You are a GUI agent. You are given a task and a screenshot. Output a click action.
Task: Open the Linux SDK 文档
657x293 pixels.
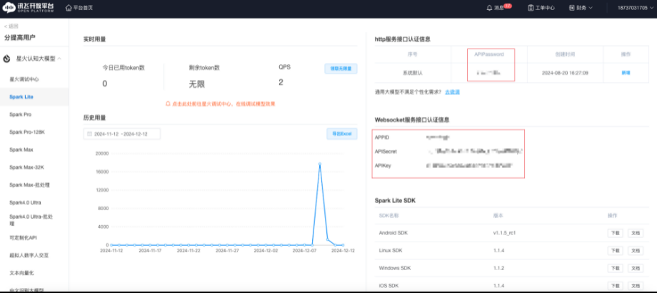tap(635, 251)
